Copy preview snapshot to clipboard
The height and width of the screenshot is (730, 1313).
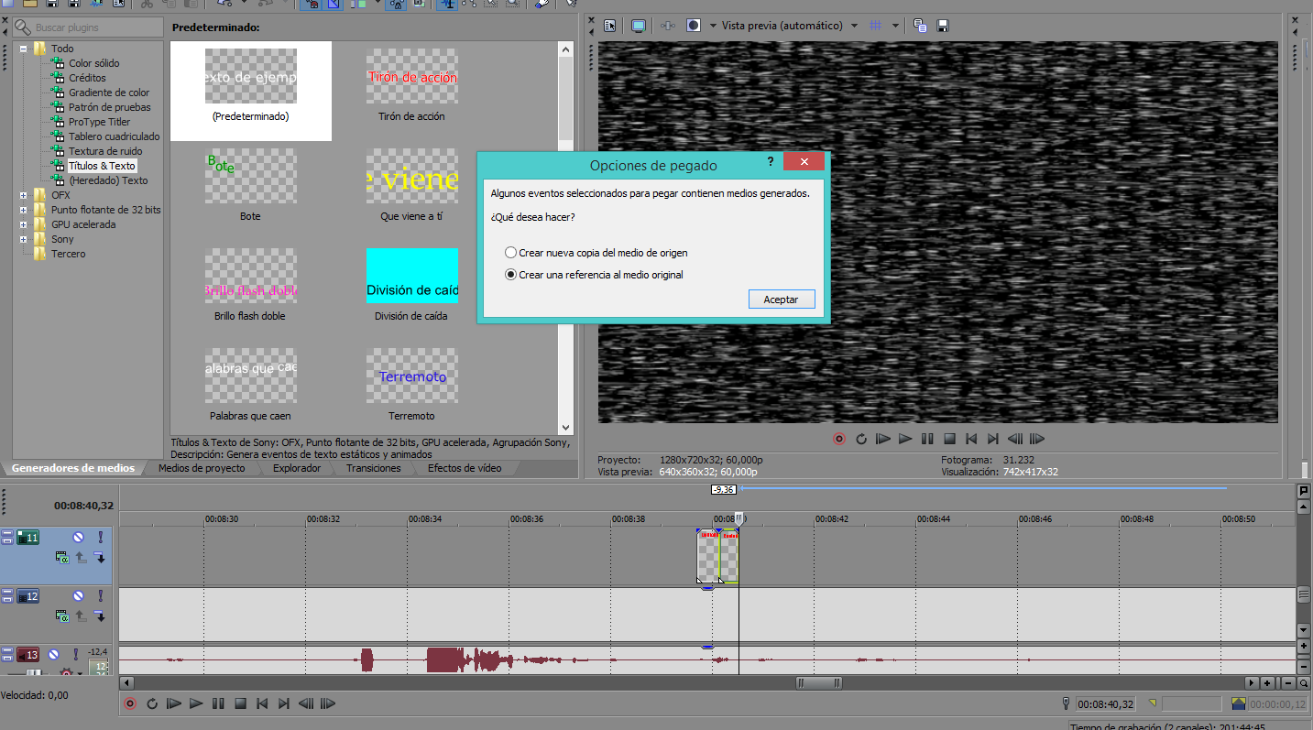(x=920, y=26)
